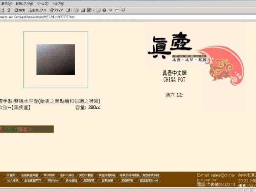
Task: Open the 表示 (View) menu
Action: 6,3
